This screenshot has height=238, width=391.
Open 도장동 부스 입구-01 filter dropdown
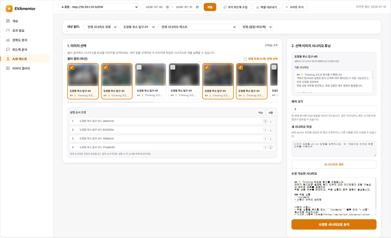[138, 27]
